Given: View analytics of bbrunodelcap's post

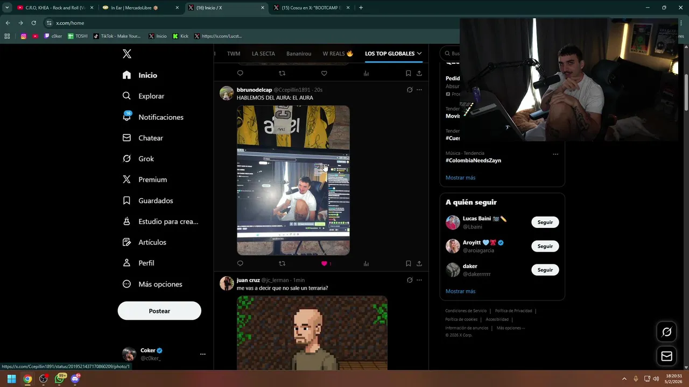Looking at the screenshot, I should coord(366,264).
